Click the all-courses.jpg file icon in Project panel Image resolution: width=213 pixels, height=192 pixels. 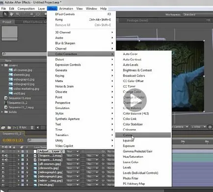(11, 70)
